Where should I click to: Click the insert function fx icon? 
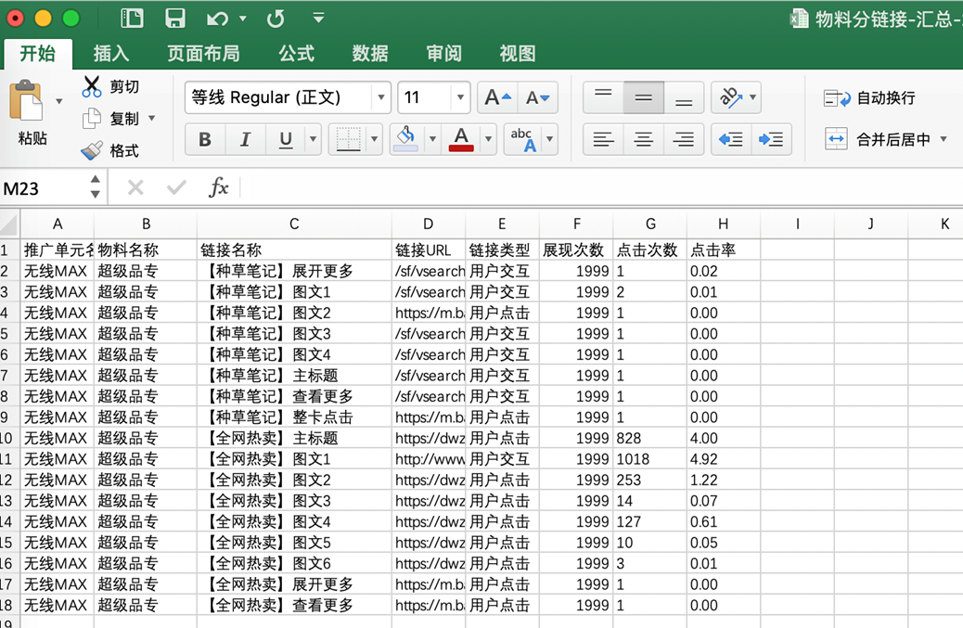tap(218, 188)
